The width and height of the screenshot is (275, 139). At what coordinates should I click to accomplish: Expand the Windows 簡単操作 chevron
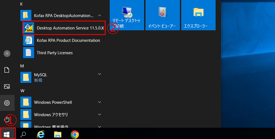100,127
